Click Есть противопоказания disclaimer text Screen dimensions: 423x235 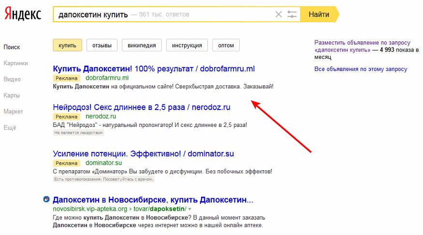coord(103,180)
